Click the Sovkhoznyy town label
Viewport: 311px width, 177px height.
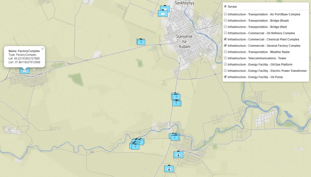point(184,3)
